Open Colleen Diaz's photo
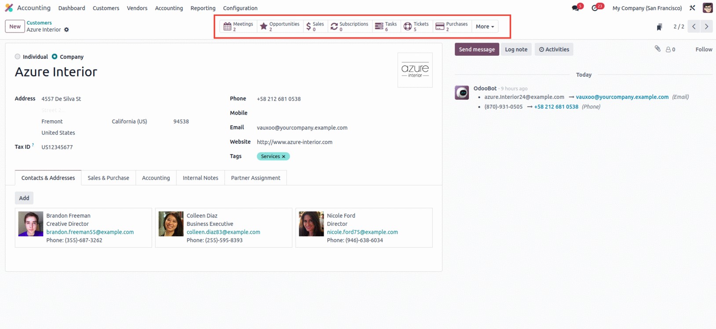The image size is (716, 329). click(171, 224)
